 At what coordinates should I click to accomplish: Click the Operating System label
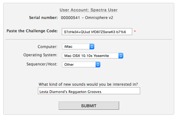pyautogui.click(x=40, y=55)
